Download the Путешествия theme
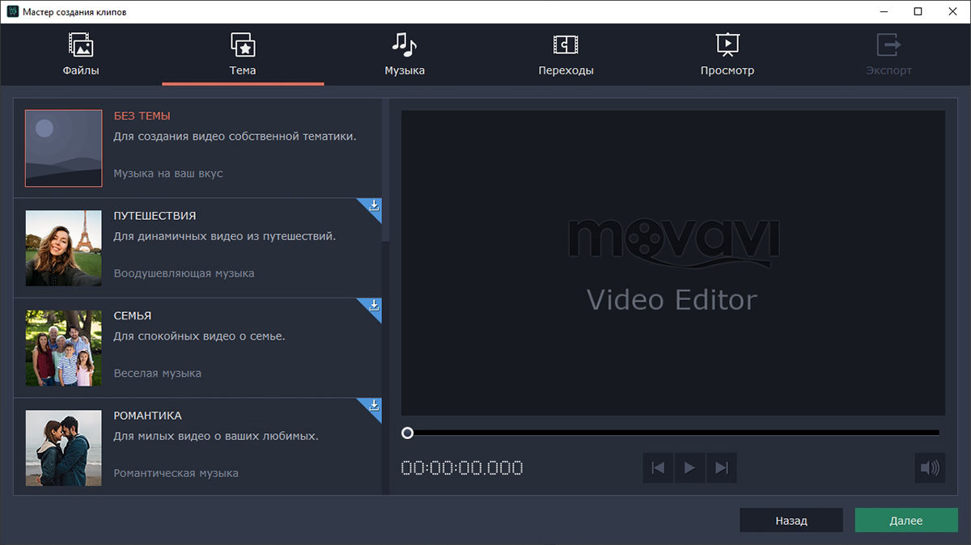 coord(374,206)
